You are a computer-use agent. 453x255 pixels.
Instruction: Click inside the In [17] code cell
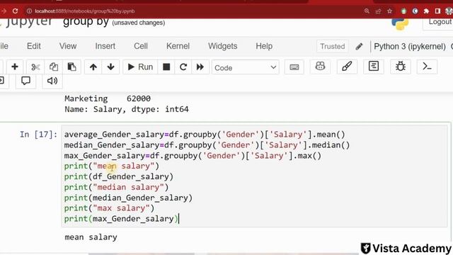tap(254, 176)
